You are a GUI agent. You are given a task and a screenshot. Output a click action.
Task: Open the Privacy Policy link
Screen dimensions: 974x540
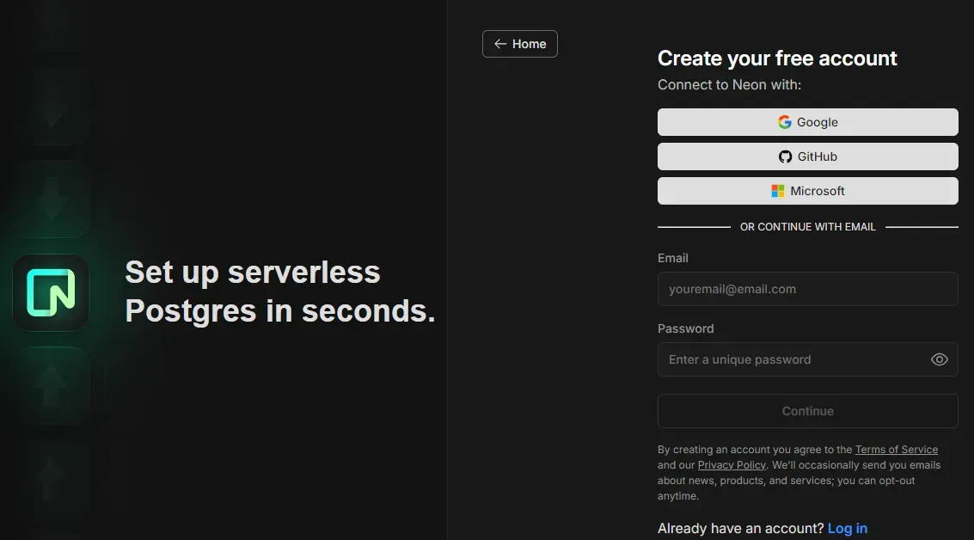point(731,465)
